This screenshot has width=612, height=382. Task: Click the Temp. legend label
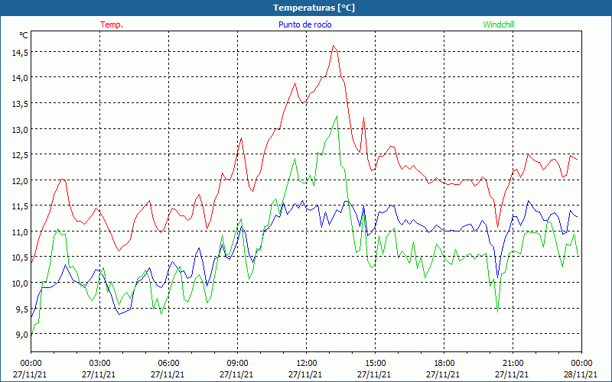[x=112, y=24]
